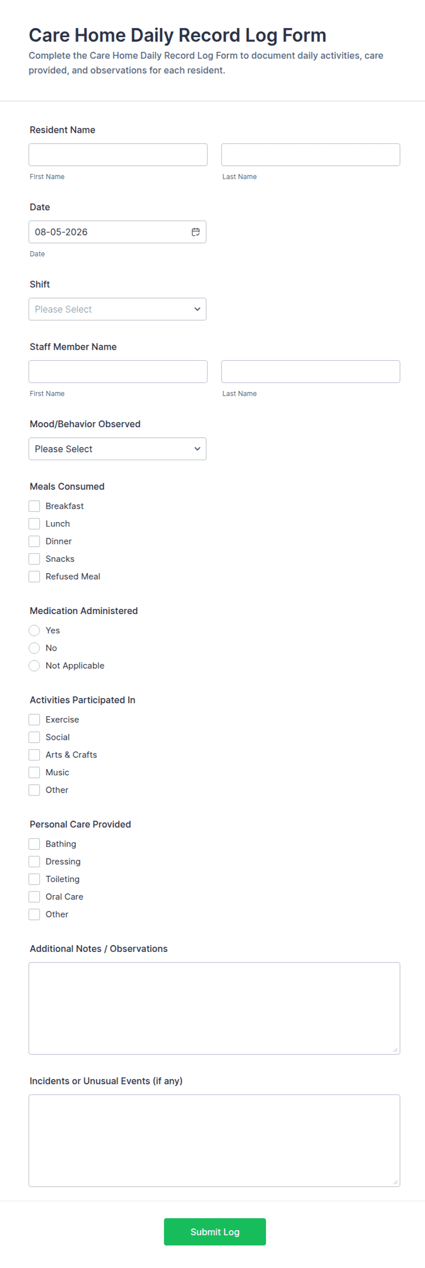Click into Additional Notes / Observations textarea

click(214, 1008)
